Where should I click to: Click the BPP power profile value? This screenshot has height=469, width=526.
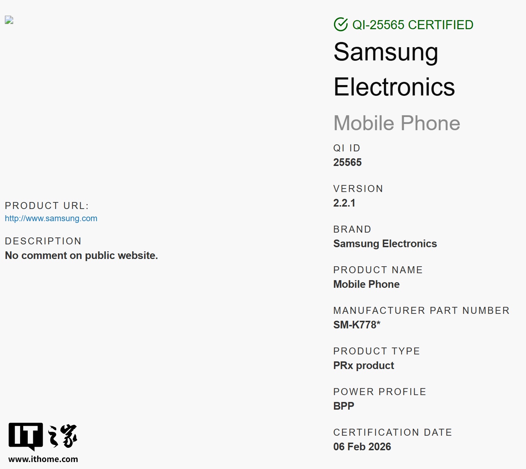[344, 406]
